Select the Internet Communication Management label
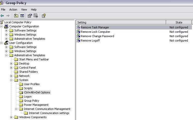Image resolution: width=193 pixels, height=120 pixels. (47, 109)
